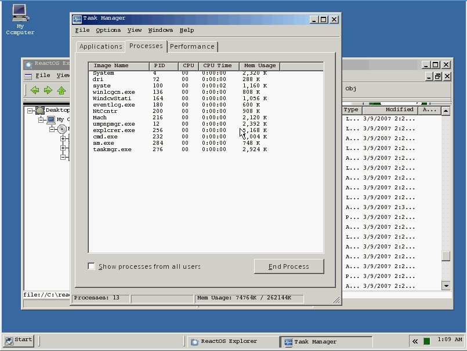This screenshot has height=351, width=467.
Task: Select the taskmgr.exe process row
Action: click(x=112, y=149)
